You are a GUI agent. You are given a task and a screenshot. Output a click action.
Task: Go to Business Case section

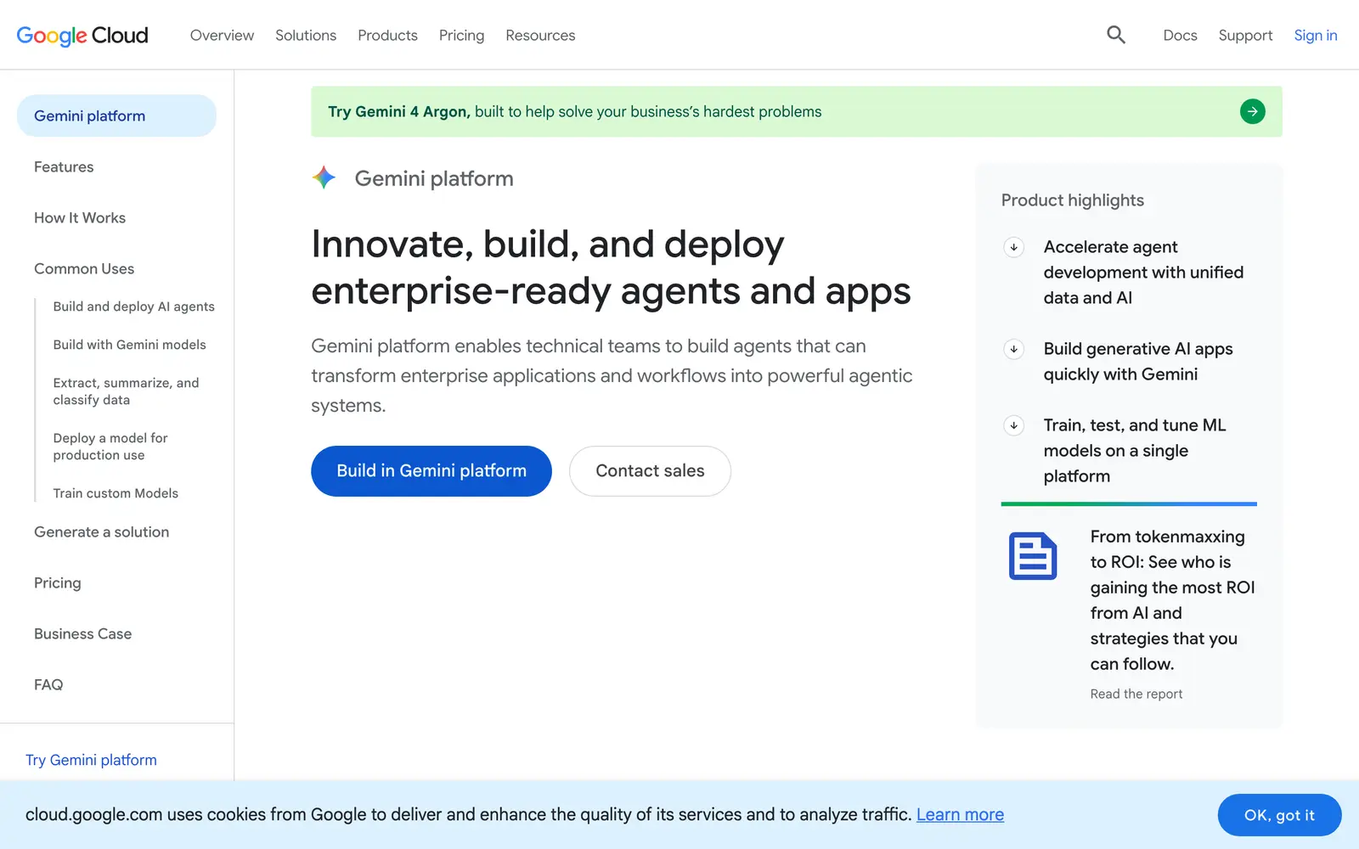point(82,633)
